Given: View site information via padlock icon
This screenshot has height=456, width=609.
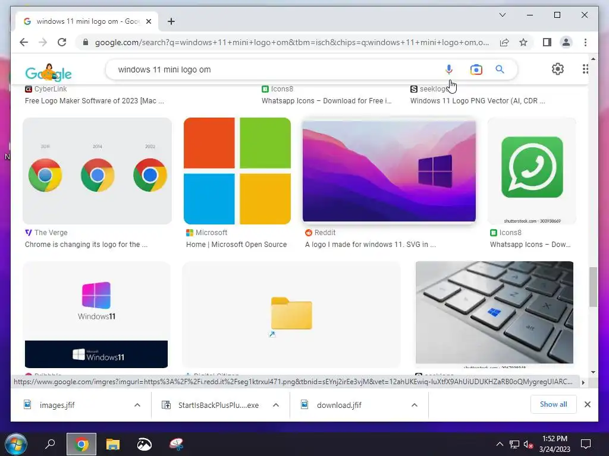Looking at the screenshot, I should click(x=86, y=42).
